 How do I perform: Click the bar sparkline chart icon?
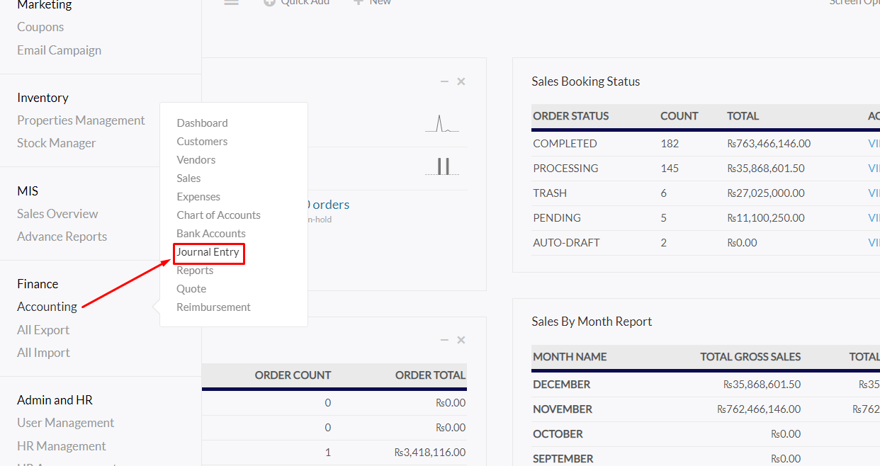pos(443,166)
